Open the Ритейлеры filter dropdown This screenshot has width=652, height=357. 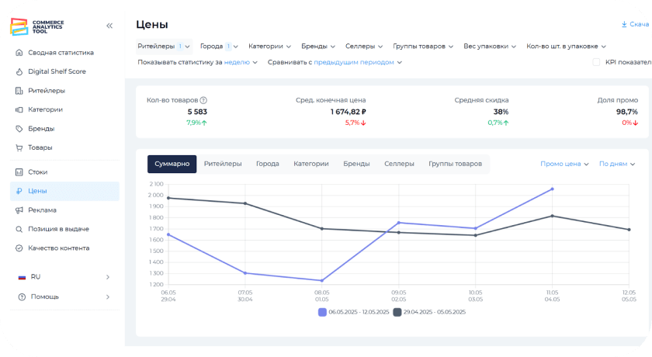[164, 47]
